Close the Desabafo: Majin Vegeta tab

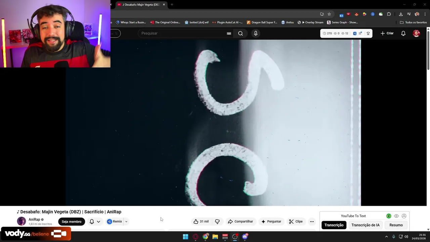click(x=164, y=5)
